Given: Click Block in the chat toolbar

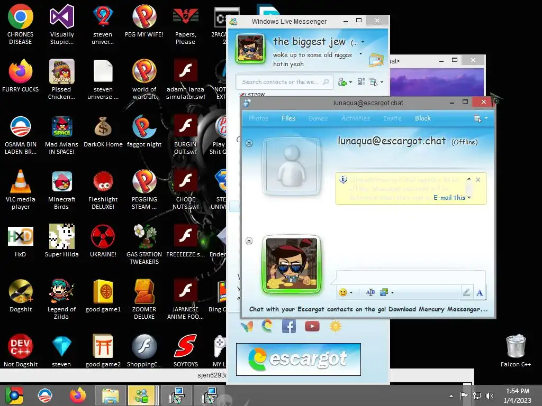Looking at the screenshot, I should click(x=423, y=118).
